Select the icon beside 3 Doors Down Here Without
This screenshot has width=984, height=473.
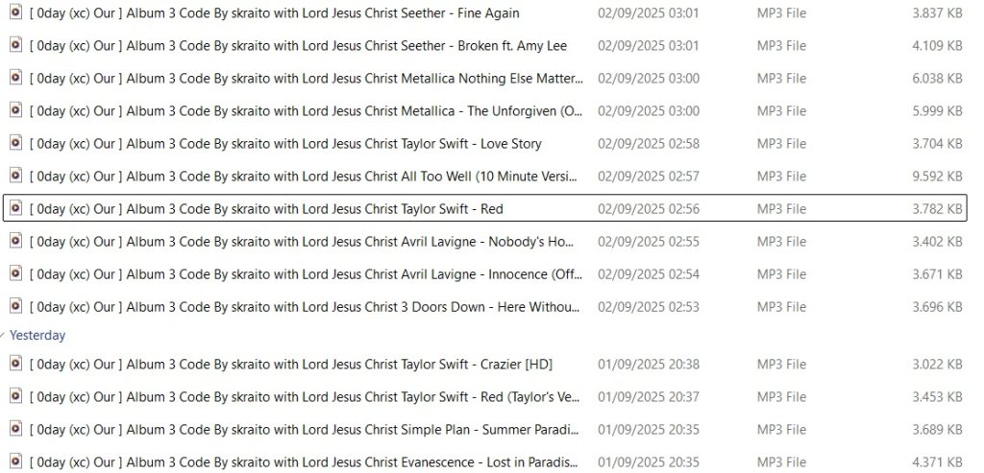click(x=15, y=306)
